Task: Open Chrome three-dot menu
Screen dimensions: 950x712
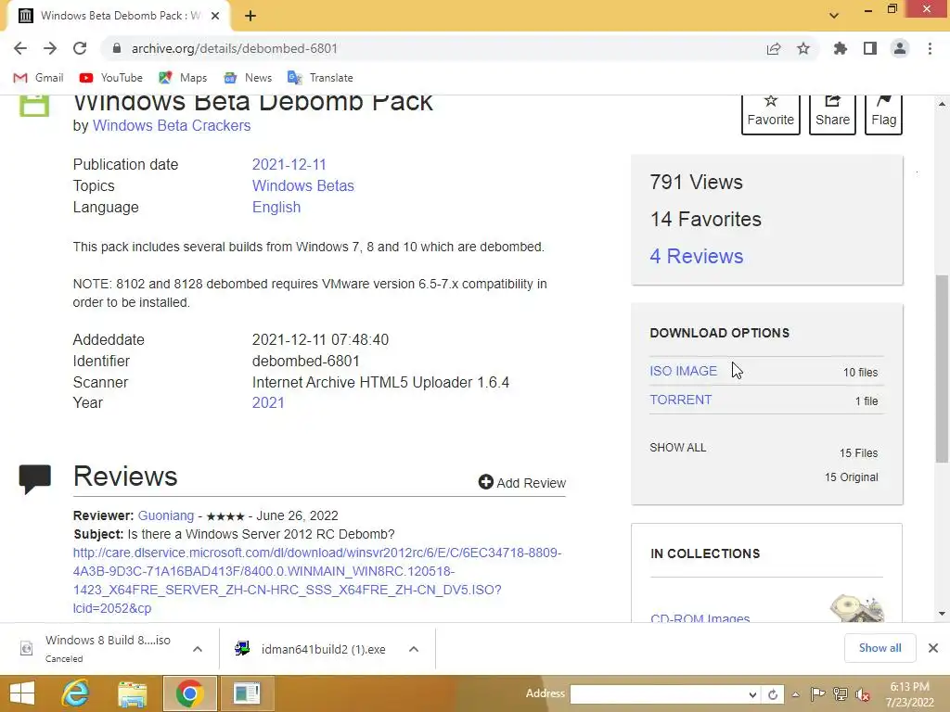Action: (930, 48)
